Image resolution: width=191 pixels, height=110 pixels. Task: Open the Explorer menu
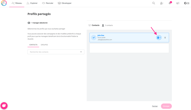pyautogui.click(x=32, y=3)
